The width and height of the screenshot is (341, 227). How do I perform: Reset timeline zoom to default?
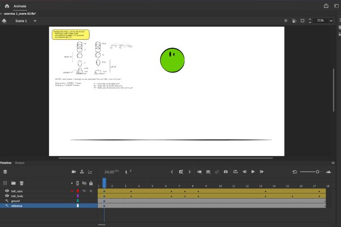[x=294, y=172]
